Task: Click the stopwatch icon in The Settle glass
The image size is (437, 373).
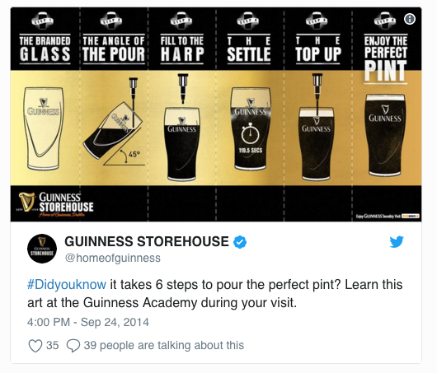Action: (x=250, y=133)
